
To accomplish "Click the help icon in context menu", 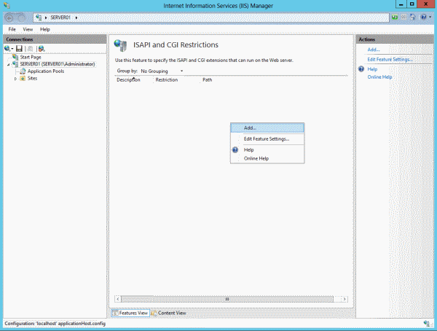I will coord(235,150).
